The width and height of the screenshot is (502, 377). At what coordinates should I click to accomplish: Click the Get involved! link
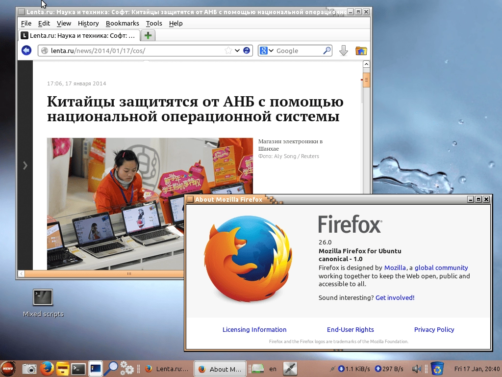(x=395, y=297)
